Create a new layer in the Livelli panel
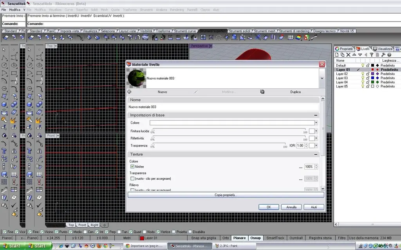The image size is (401, 250). pos(337,55)
